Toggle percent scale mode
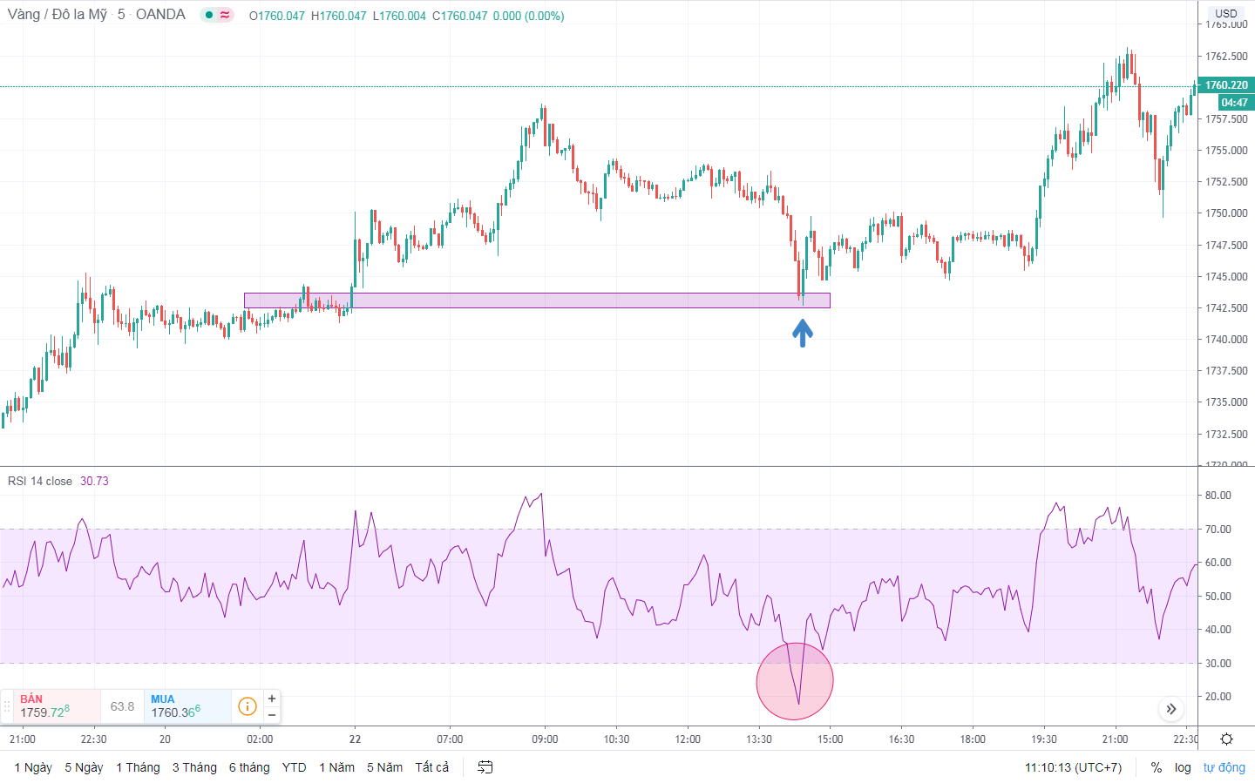 click(x=1157, y=767)
